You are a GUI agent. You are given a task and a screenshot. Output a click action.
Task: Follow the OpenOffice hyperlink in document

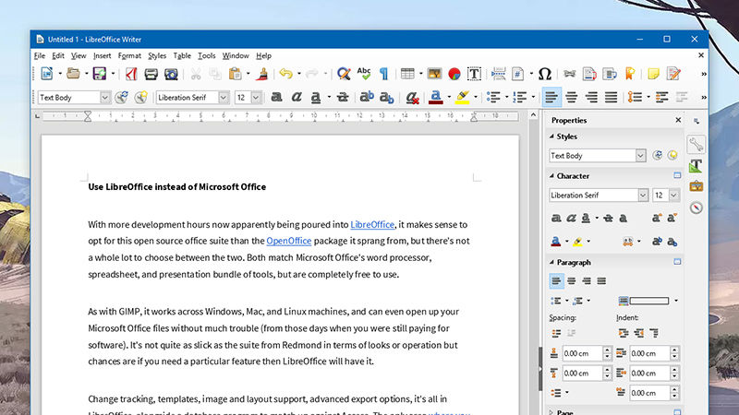(289, 241)
